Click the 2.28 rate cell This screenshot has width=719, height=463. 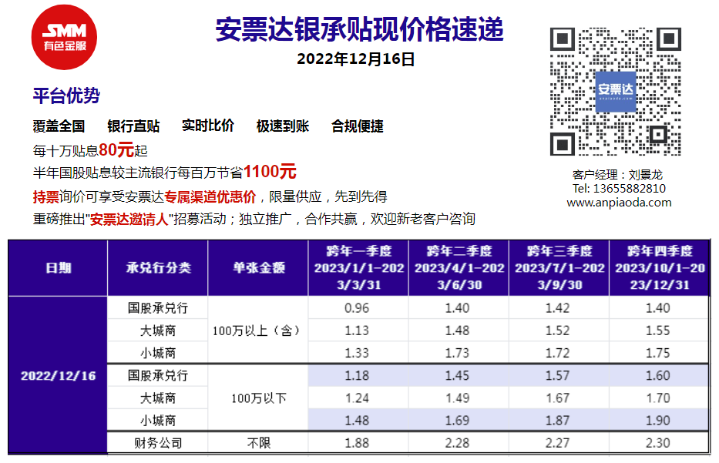pos(458,443)
